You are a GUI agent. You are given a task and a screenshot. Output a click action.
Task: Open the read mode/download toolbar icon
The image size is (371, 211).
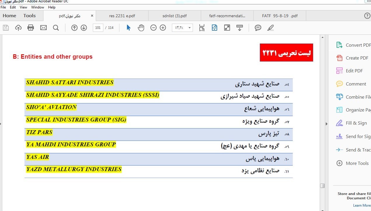(x=240, y=28)
